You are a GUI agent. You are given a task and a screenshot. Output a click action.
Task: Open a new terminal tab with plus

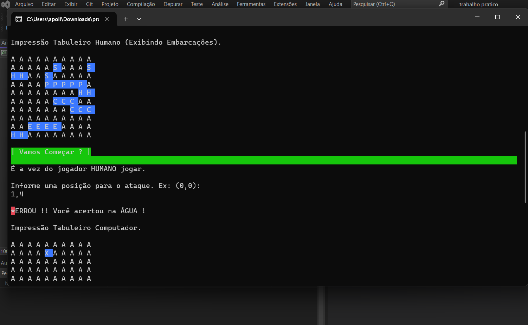125,19
